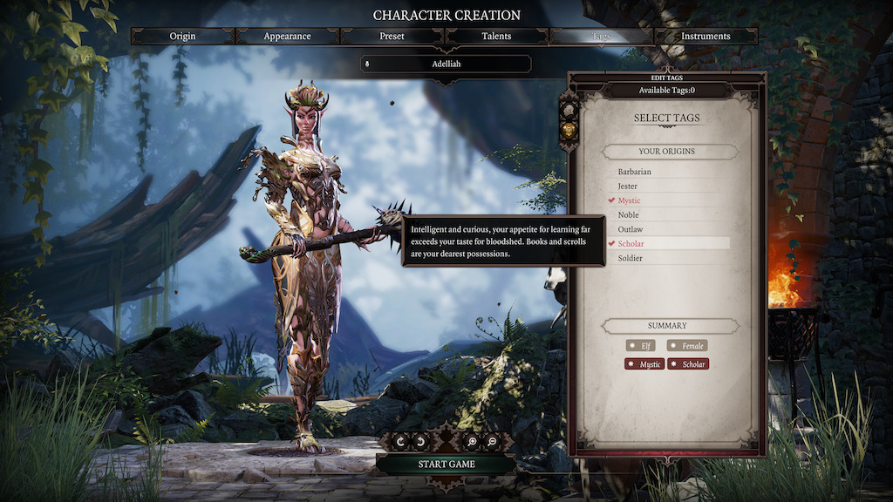Switch to the Instruments tab
The image size is (893, 502).
706,36
